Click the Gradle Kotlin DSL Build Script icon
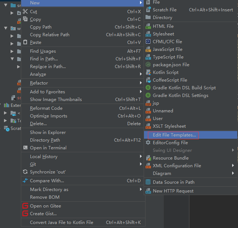This screenshot has height=228, width=238. [148, 87]
